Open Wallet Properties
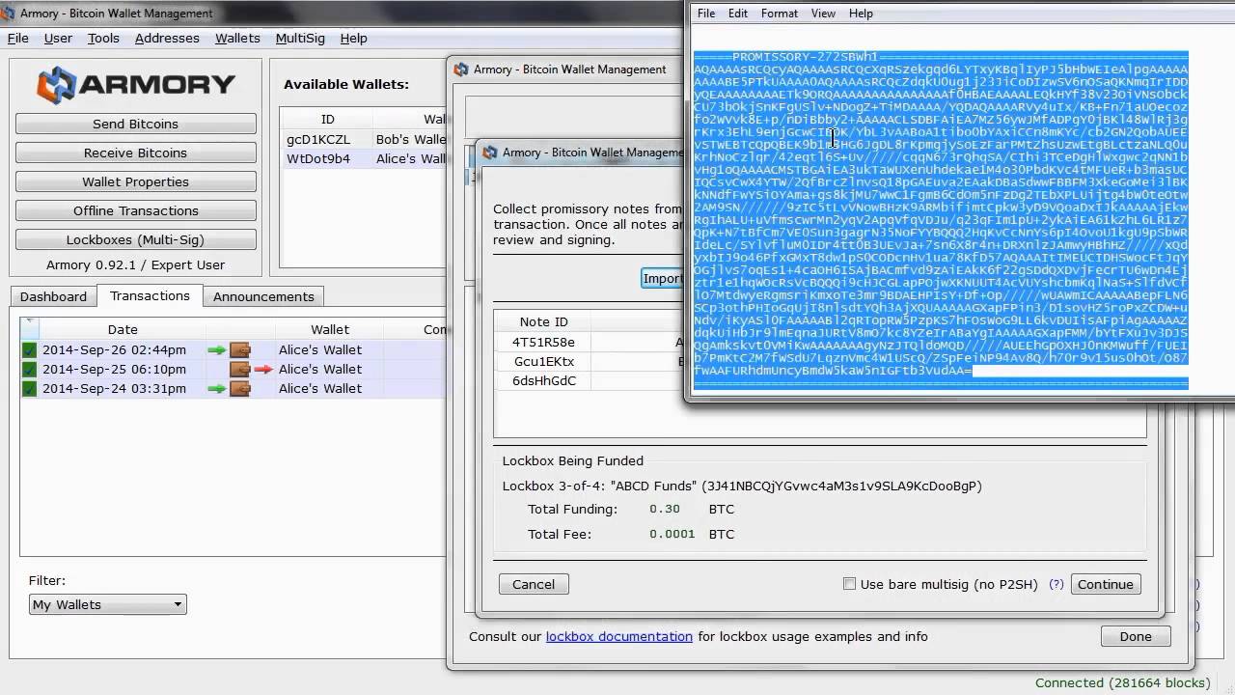 pyautogui.click(x=135, y=181)
